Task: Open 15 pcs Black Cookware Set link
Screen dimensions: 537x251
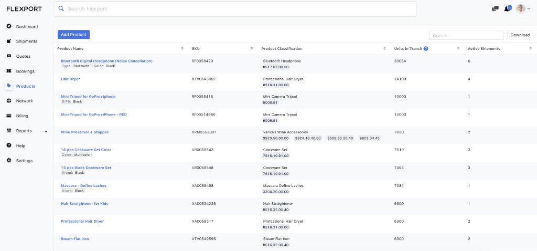Action: coord(86,168)
